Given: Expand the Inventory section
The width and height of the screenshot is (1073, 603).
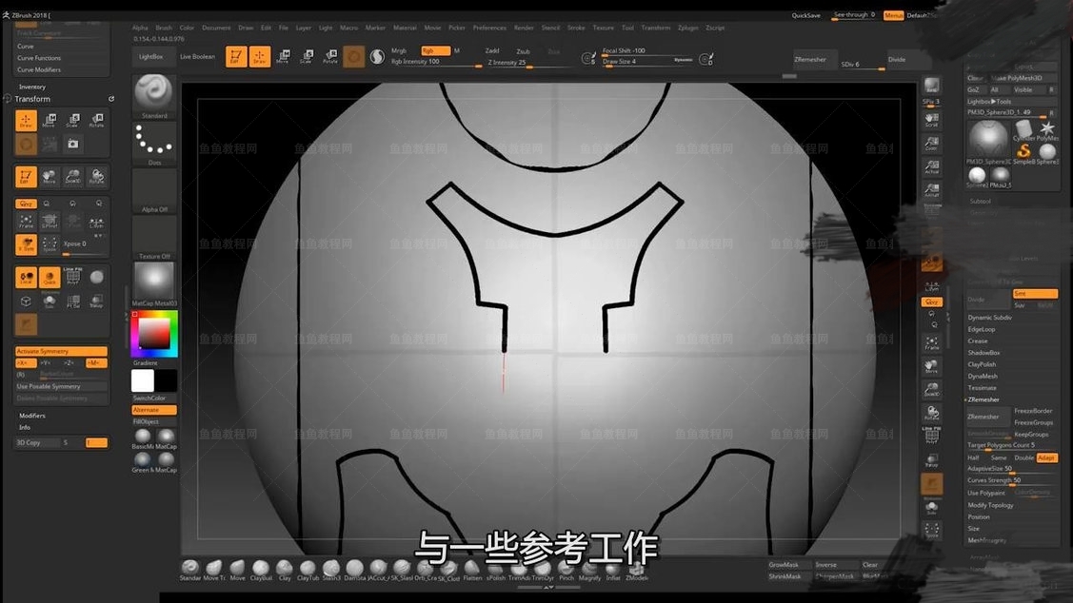Looking at the screenshot, I should tap(32, 87).
